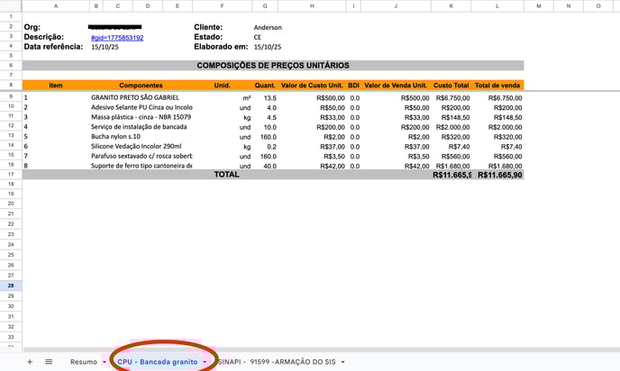Click the COMPOSIÇÕES DE PREÇOS UNITÁRIOS title cell
Viewport: 620px width, 371px height.
(272, 66)
